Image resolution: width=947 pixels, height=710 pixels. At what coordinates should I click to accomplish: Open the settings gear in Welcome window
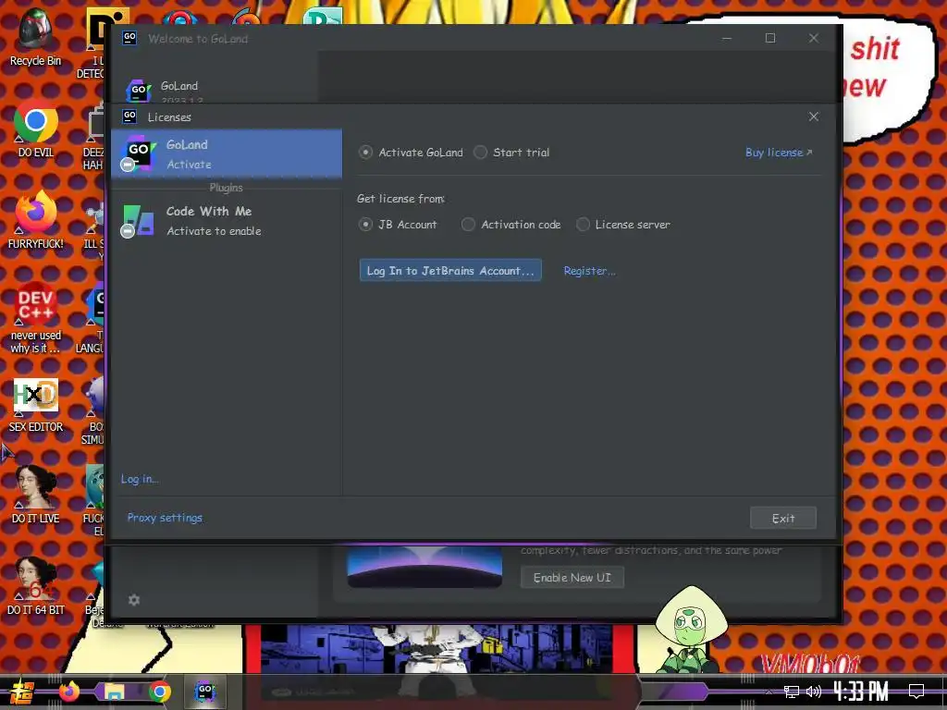(134, 599)
